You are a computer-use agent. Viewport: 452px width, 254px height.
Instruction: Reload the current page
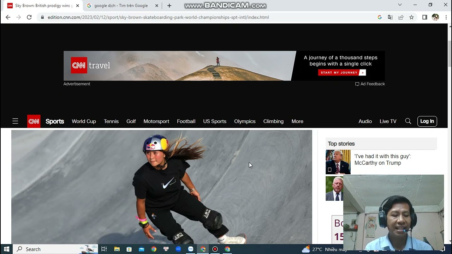[x=29, y=17]
